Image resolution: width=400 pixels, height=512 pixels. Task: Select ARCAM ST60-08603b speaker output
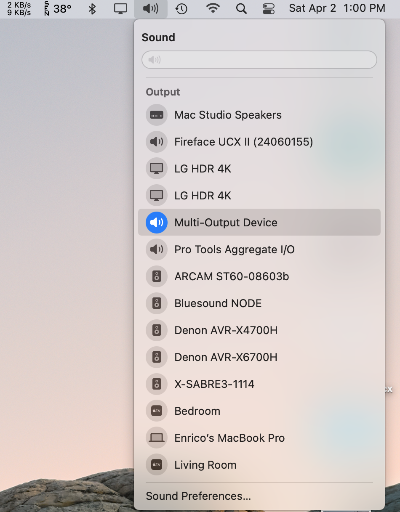tap(232, 276)
